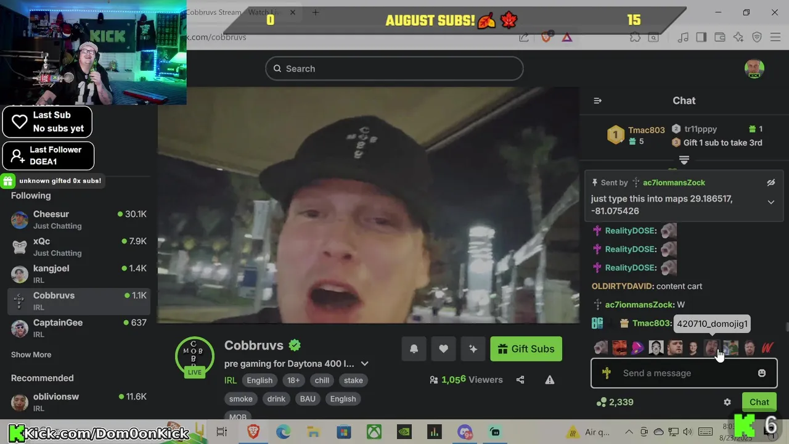Click the Send a message input
The image size is (789, 444).
[x=684, y=373]
